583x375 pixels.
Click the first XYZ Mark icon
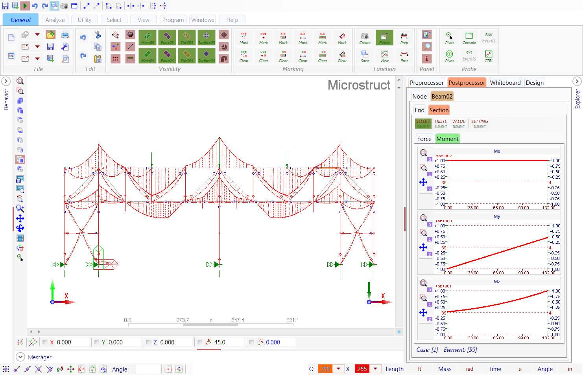pyautogui.click(x=244, y=38)
